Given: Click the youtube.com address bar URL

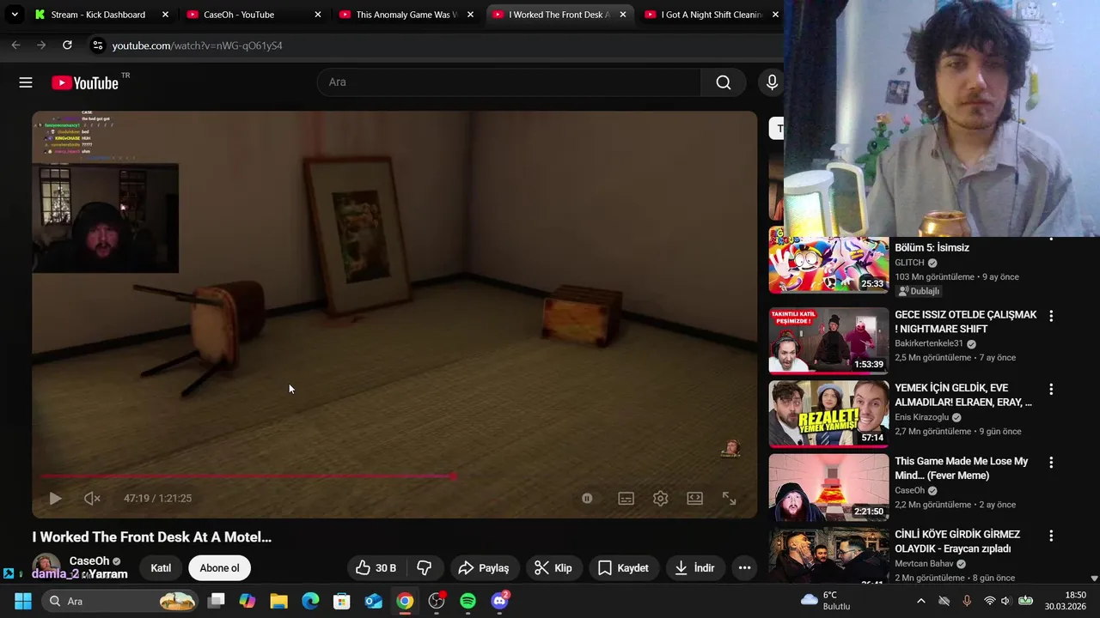Looking at the screenshot, I should point(198,45).
